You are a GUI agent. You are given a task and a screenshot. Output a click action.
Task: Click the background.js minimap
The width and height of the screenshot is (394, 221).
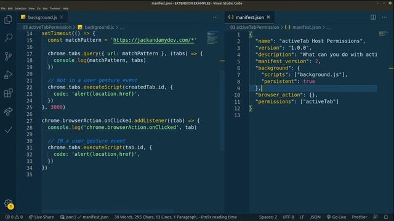tap(213, 38)
